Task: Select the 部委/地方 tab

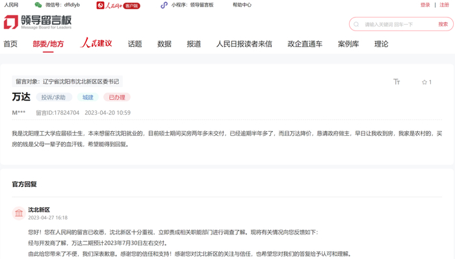Action: tap(48, 43)
